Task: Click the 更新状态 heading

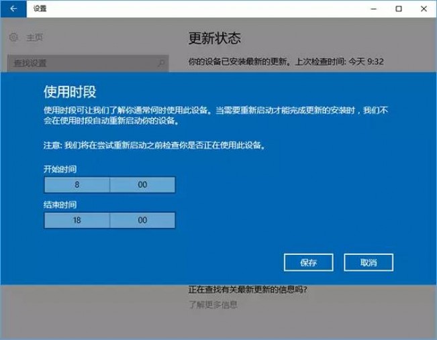Action: [214, 38]
